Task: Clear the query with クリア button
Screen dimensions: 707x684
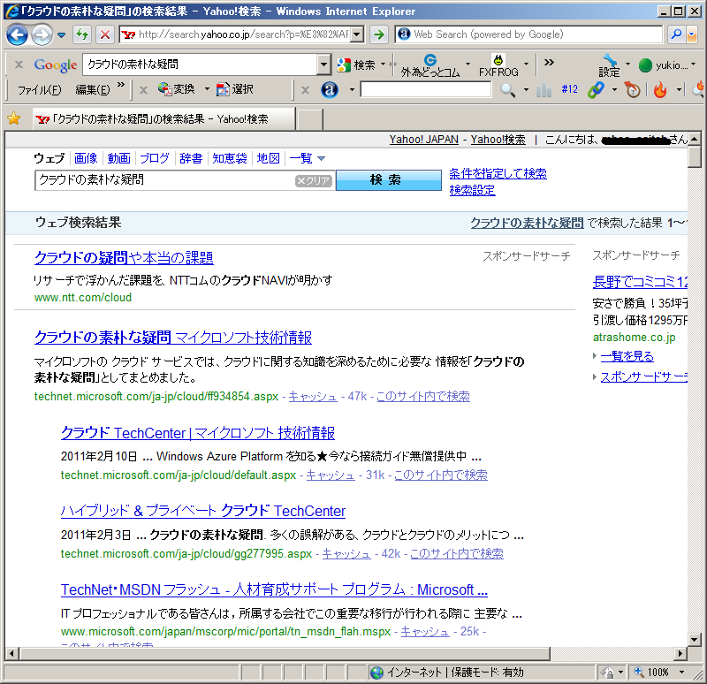Action: [x=314, y=180]
